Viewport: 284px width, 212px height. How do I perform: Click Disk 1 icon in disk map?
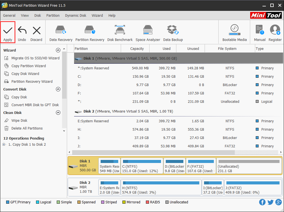pyautogui.click(x=73, y=166)
